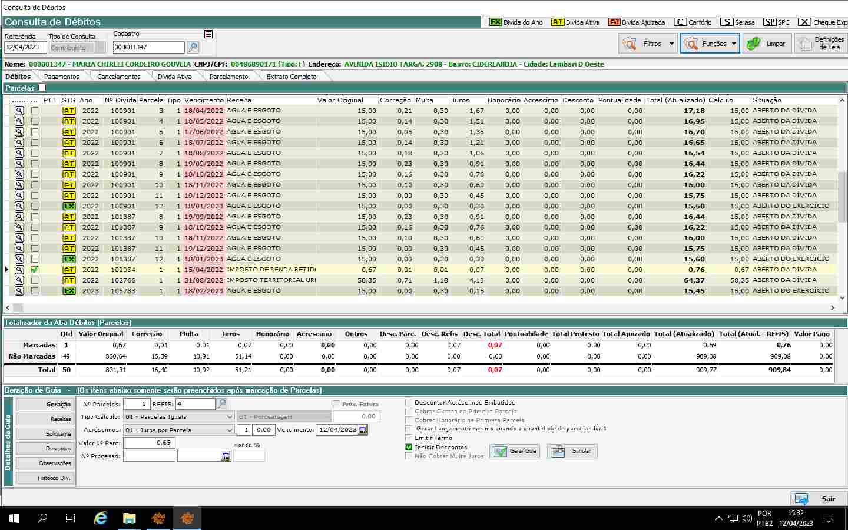Expand the Filtros dropdown arrow
This screenshot has width=848, height=530.
tap(671, 44)
